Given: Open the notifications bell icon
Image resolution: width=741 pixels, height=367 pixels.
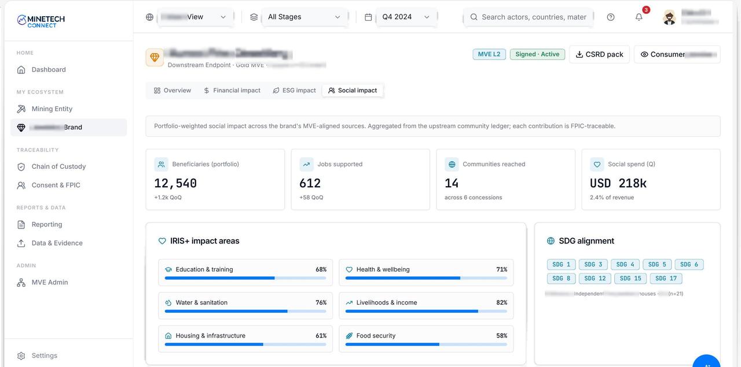Looking at the screenshot, I should point(639,17).
